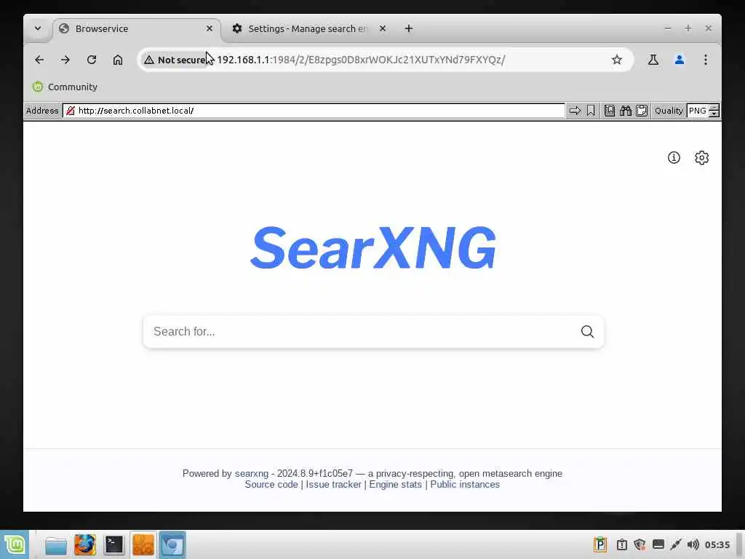
Task: Click the shield tray icon
Action: point(640,544)
